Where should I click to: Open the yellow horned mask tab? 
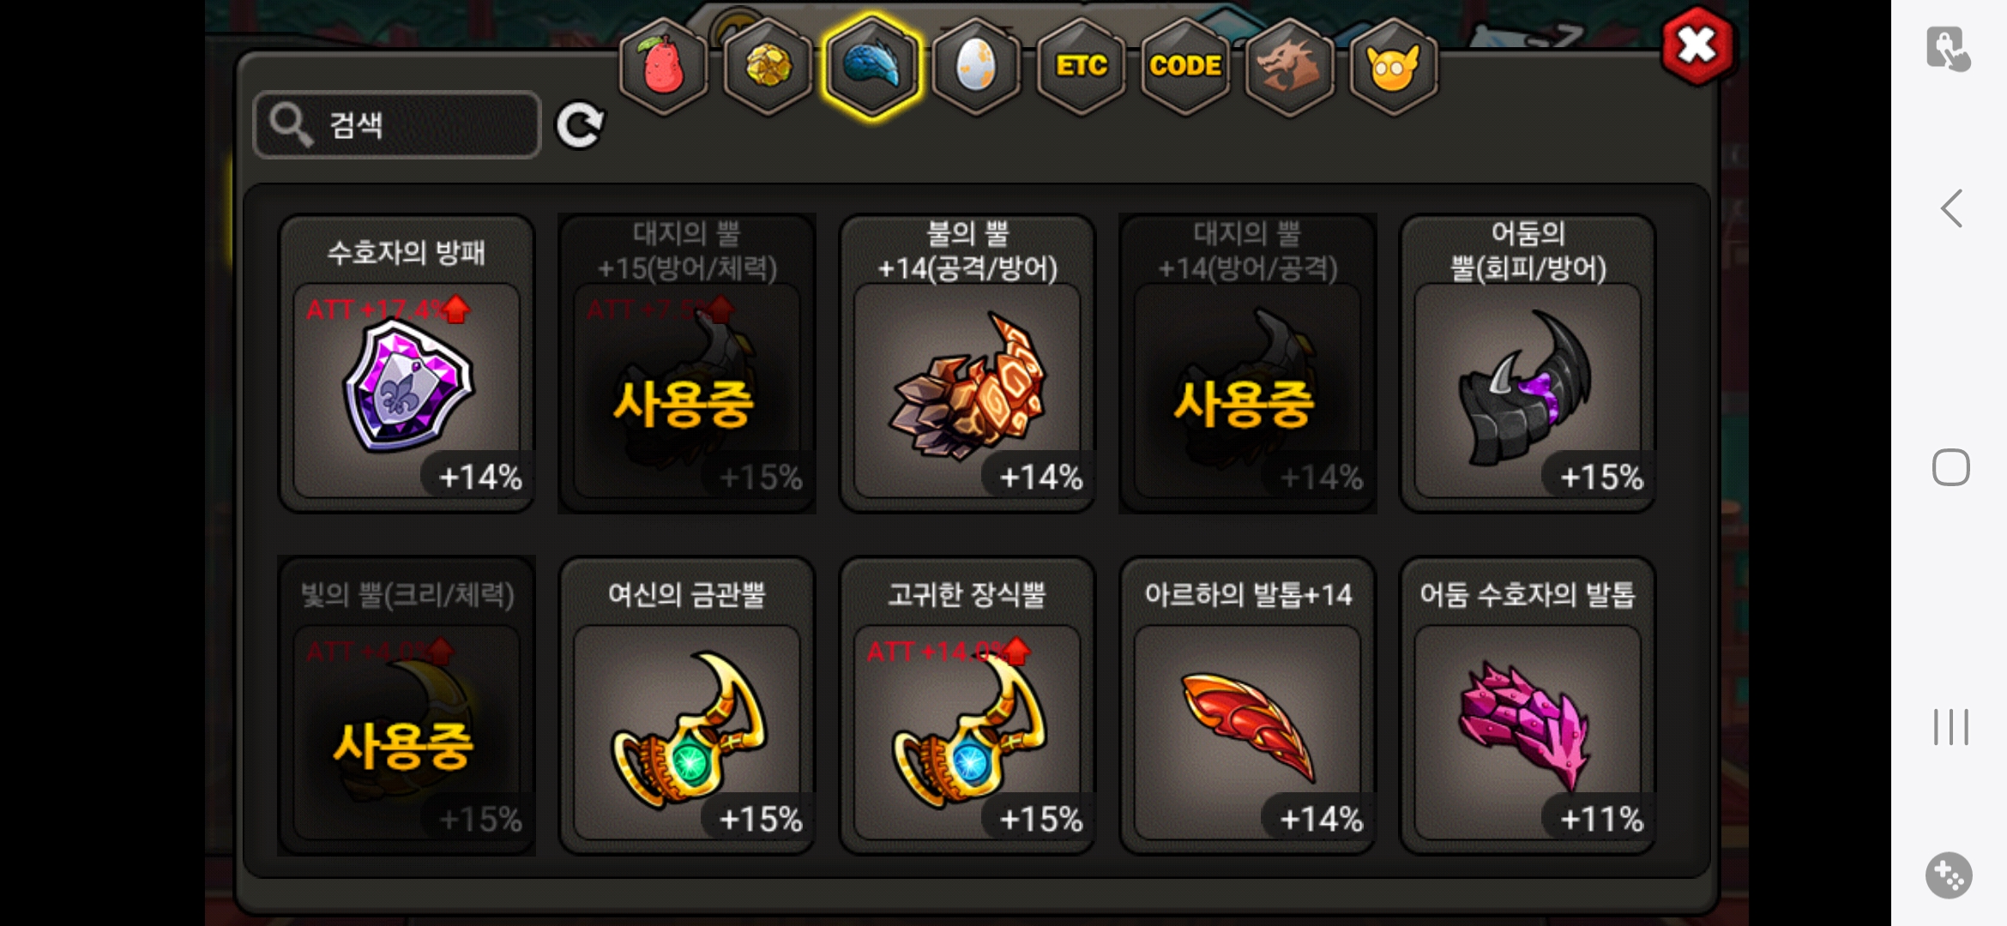point(1394,66)
